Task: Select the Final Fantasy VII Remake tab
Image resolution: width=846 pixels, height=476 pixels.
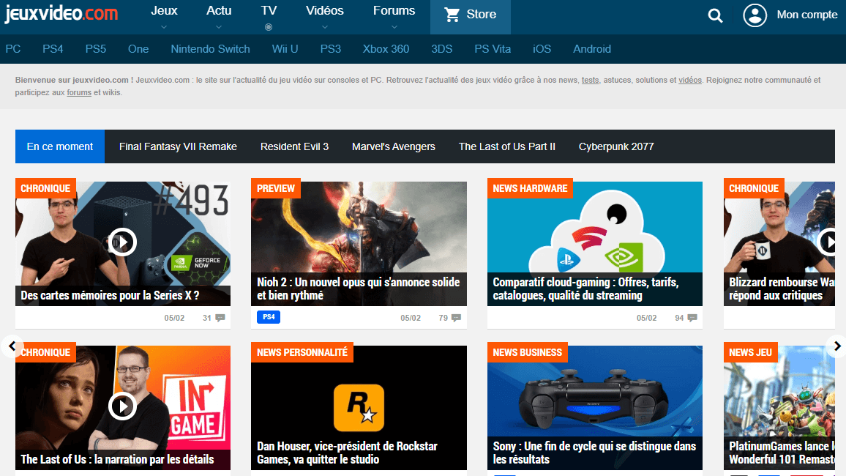Action: pos(178,146)
